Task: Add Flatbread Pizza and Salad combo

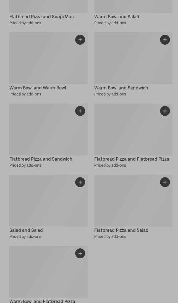Action: coord(165,182)
